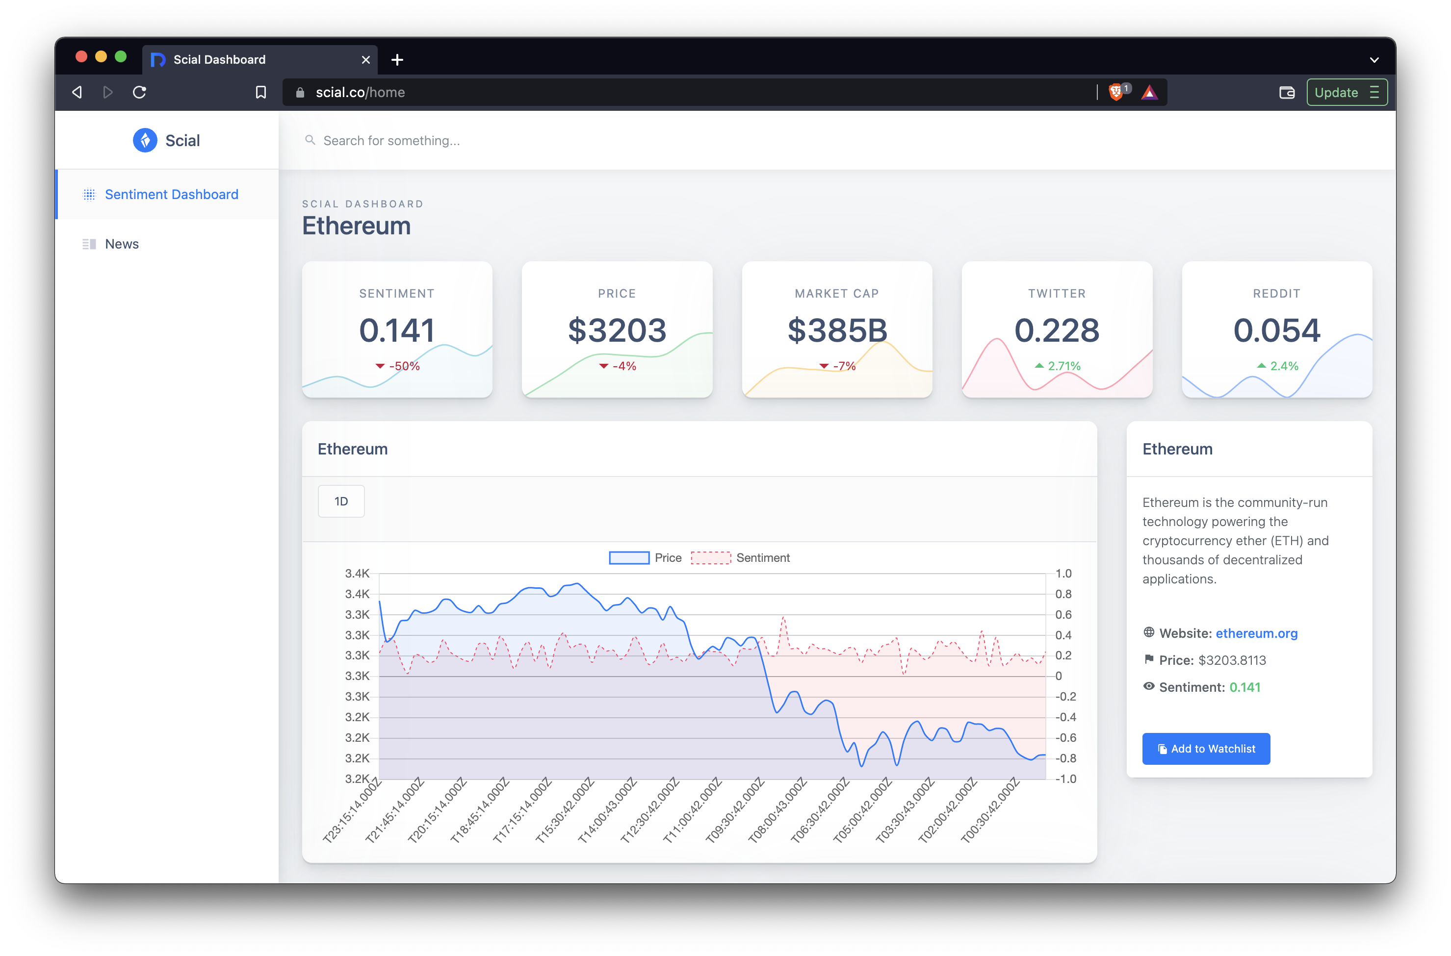Click the copy icon in Add to Watchlist
This screenshot has height=956, width=1451.
(x=1162, y=749)
